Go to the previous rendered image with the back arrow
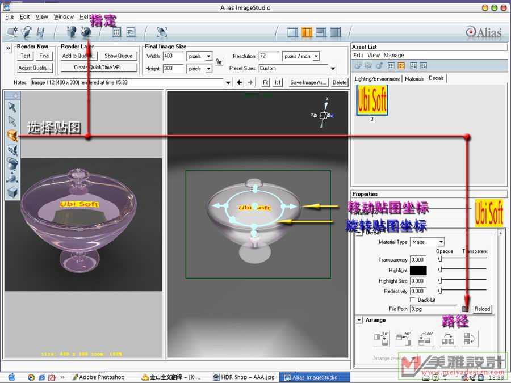The width and height of the screenshot is (511, 383). pyautogui.click(x=239, y=82)
